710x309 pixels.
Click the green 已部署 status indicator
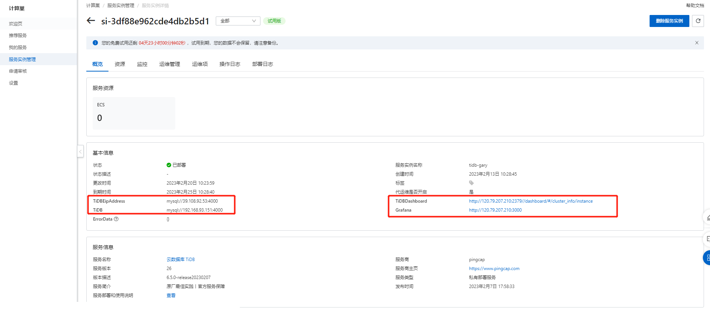(176, 165)
